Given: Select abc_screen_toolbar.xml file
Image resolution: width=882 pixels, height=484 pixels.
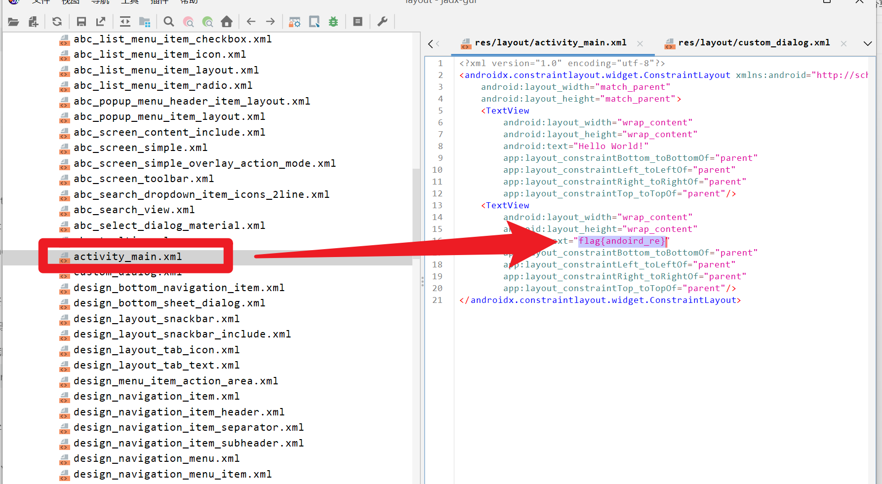Looking at the screenshot, I should pyautogui.click(x=144, y=179).
